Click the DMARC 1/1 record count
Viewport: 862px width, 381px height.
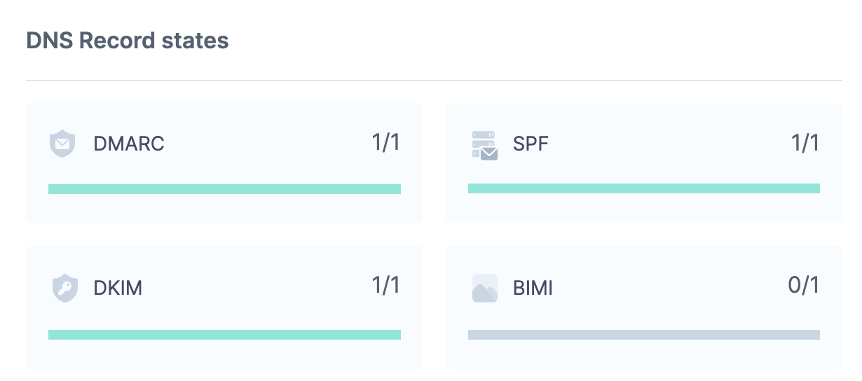click(x=385, y=142)
